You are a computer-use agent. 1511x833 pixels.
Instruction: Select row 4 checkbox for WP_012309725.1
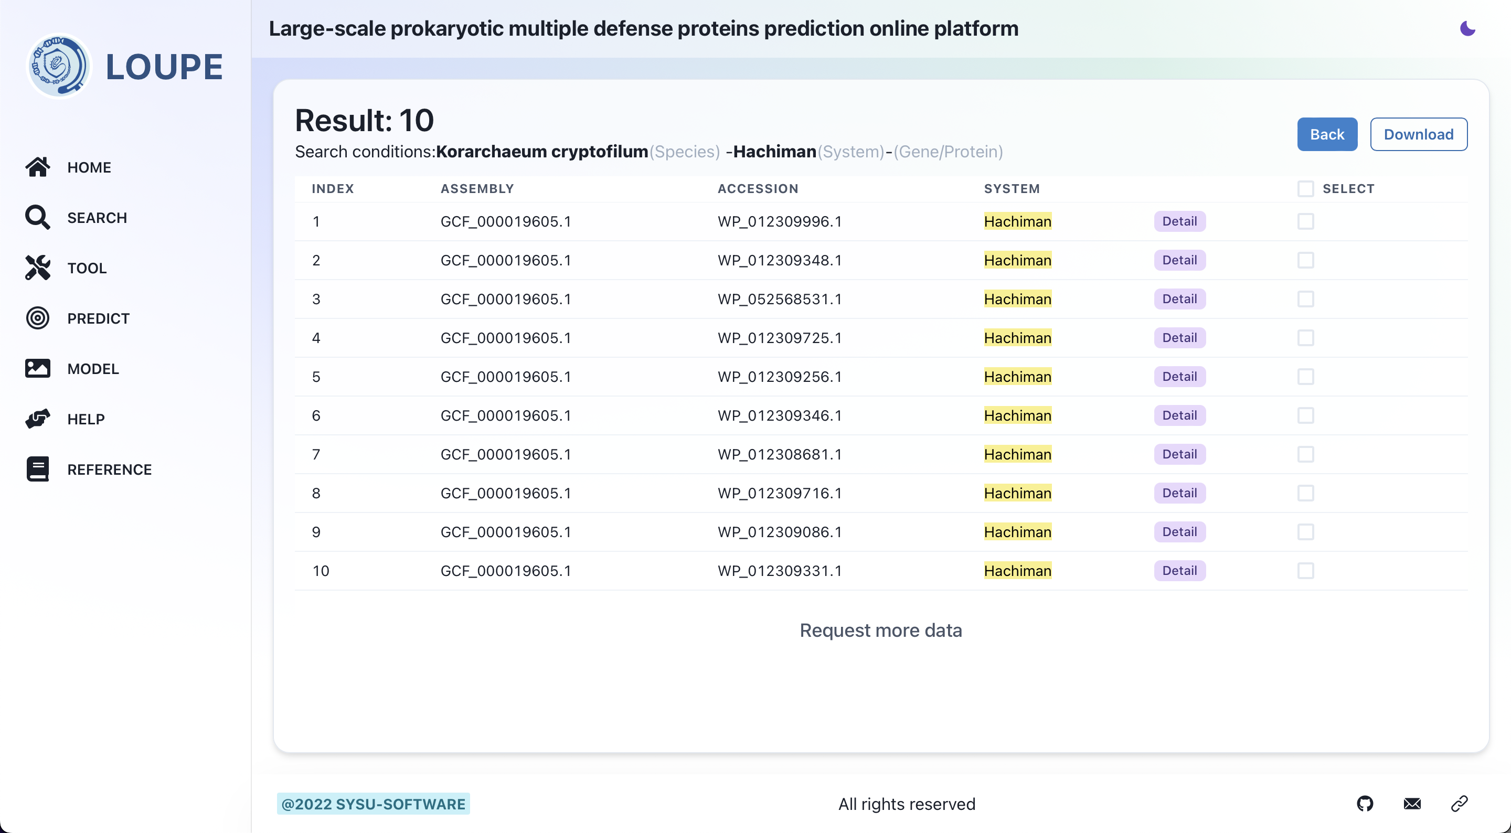[x=1305, y=338]
